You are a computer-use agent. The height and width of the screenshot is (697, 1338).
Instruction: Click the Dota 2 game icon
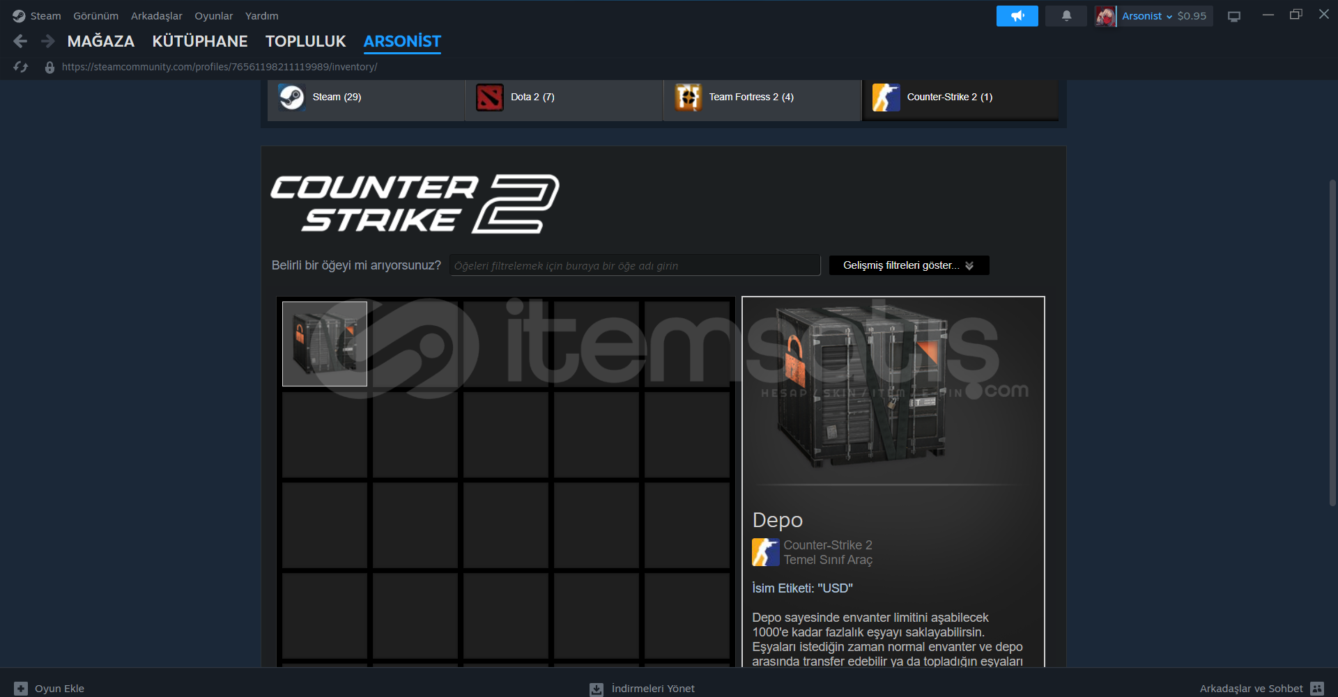(x=490, y=97)
